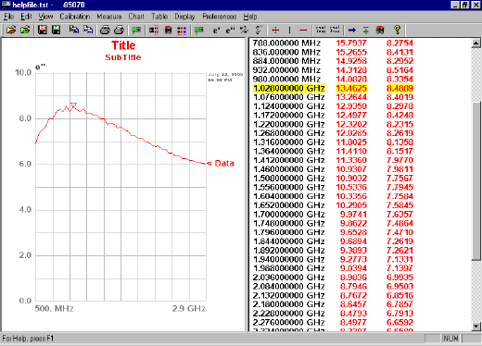The height and width of the screenshot is (346, 482).
Task: Click the red chart 'Title' heading
Action: 123,45
